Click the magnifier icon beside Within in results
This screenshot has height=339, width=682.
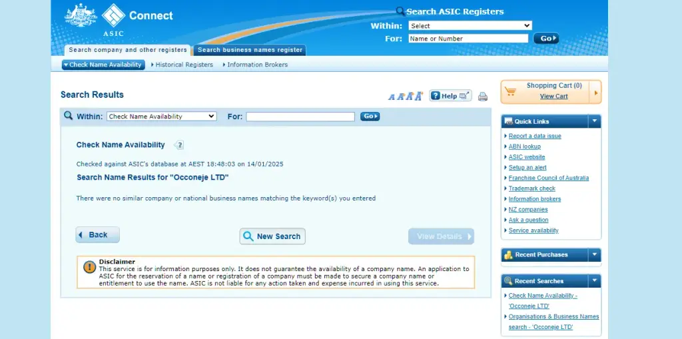pyautogui.click(x=69, y=116)
